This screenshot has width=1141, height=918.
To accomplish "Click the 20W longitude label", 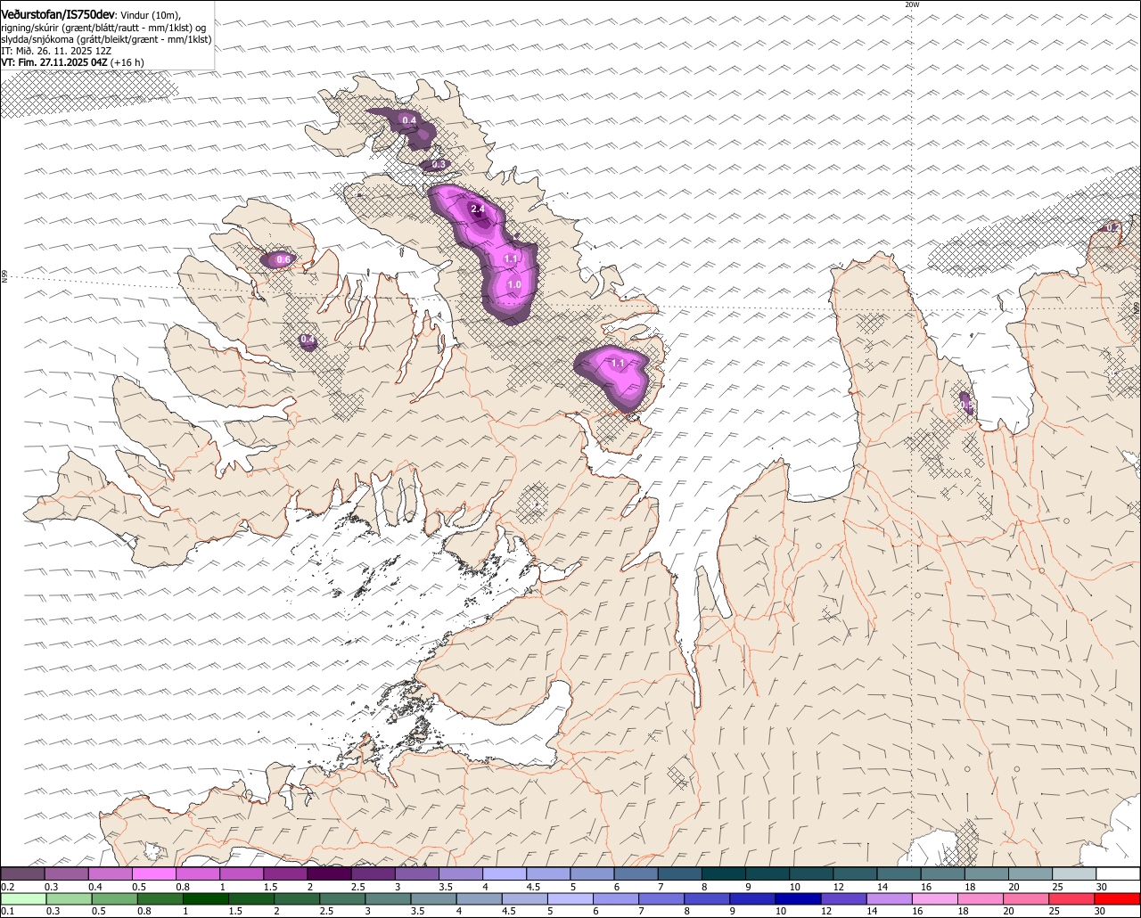I will click(911, 4).
